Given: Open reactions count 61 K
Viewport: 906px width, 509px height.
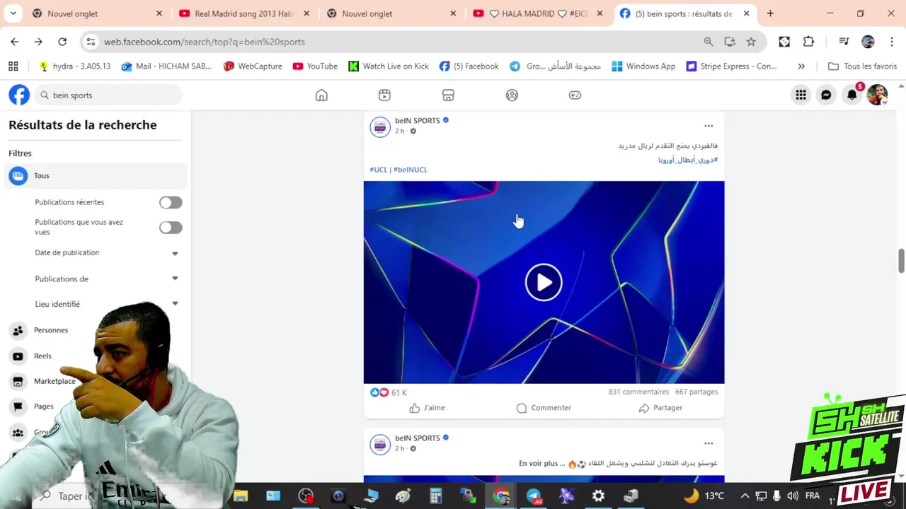Looking at the screenshot, I should click(x=398, y=392).
